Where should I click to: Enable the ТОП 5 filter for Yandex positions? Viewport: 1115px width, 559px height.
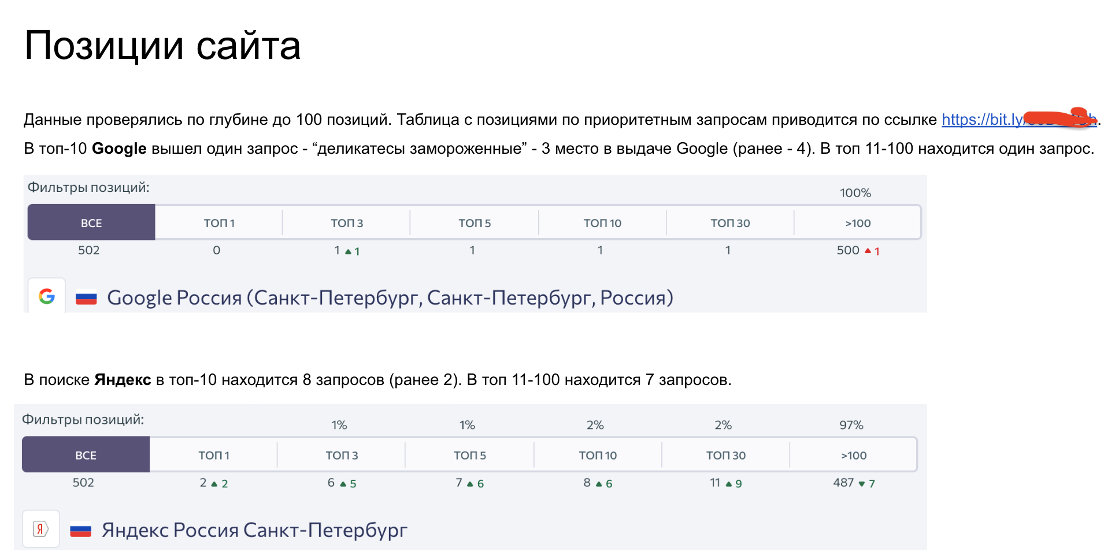click(x=469, y=454)
